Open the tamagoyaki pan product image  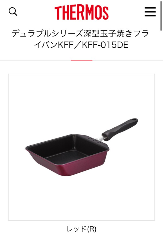click(x=81, y=147)
